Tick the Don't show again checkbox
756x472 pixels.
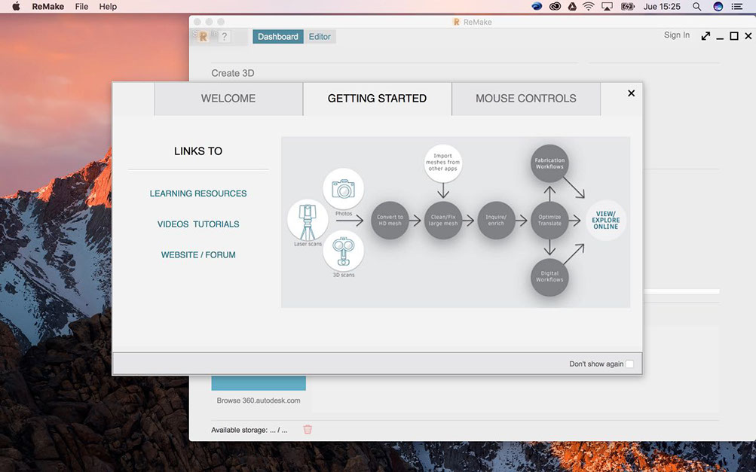(629, 364)
